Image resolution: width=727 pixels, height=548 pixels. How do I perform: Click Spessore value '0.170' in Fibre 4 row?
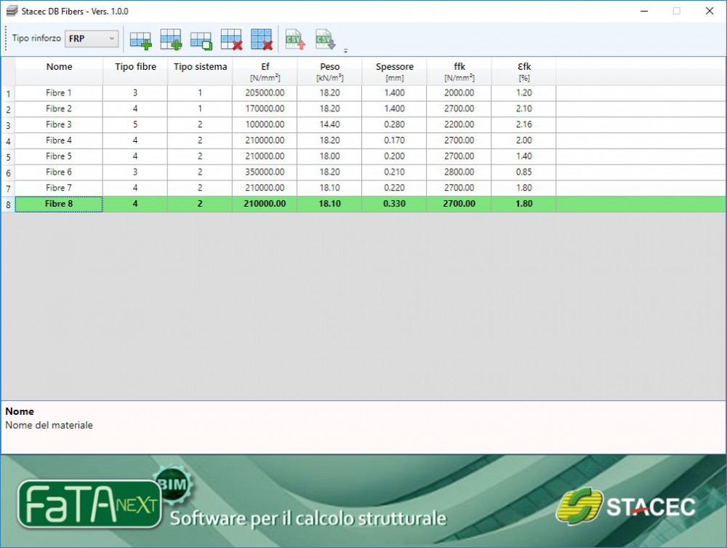click(394, 140)
